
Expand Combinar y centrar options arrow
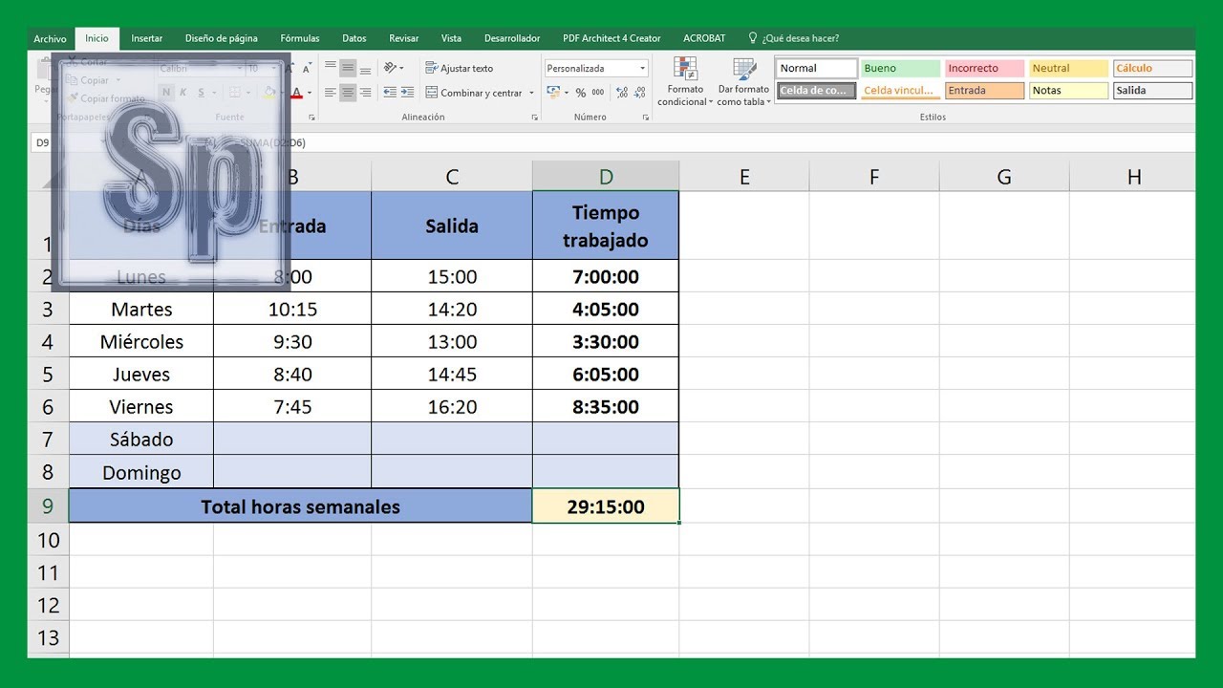(x=531, y=93)
